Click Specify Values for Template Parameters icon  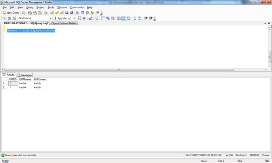[97, 18]
